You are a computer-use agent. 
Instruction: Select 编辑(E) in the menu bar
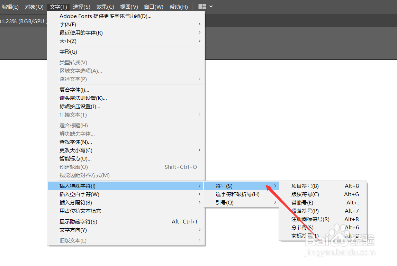(x=10, y=6)
